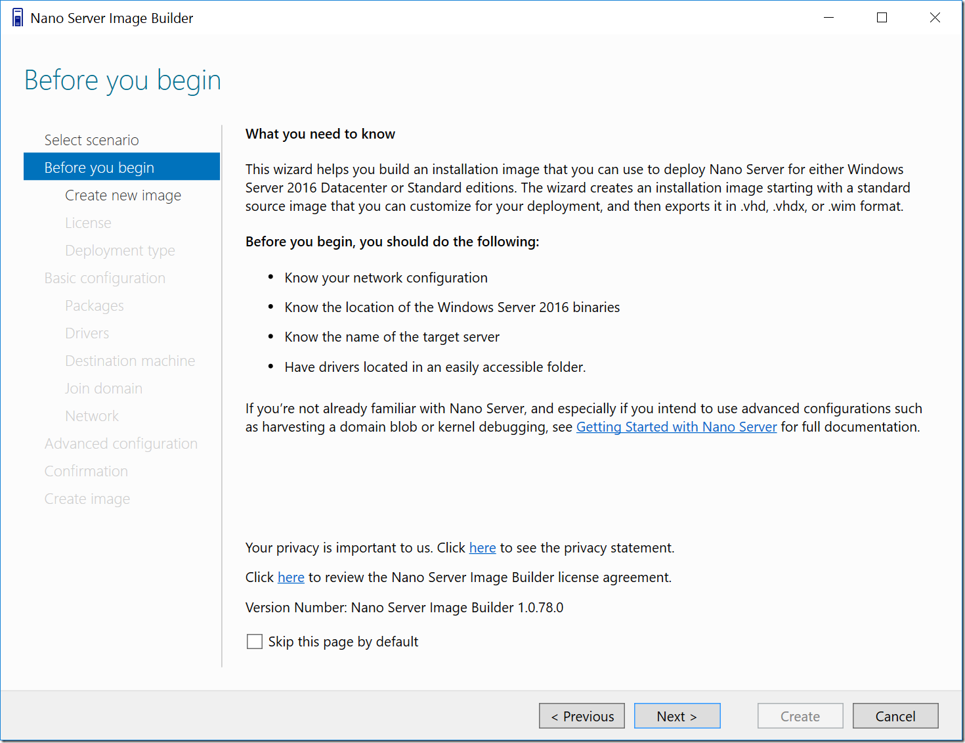Image resolution: width=965 pixels, height=743 pixels.
Task: Open the Select scenario step
Action: (x=92, y=140)
